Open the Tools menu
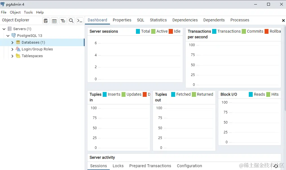The width and height of the screenshot is (286, 170). pyautogui.click(x=28, y=12)
